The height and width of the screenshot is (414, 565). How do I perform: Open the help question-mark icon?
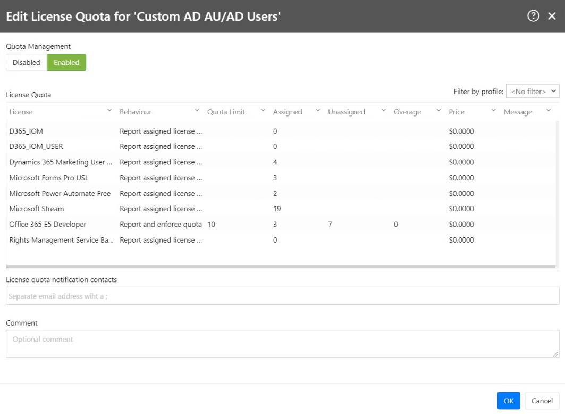tap(533, 16)
